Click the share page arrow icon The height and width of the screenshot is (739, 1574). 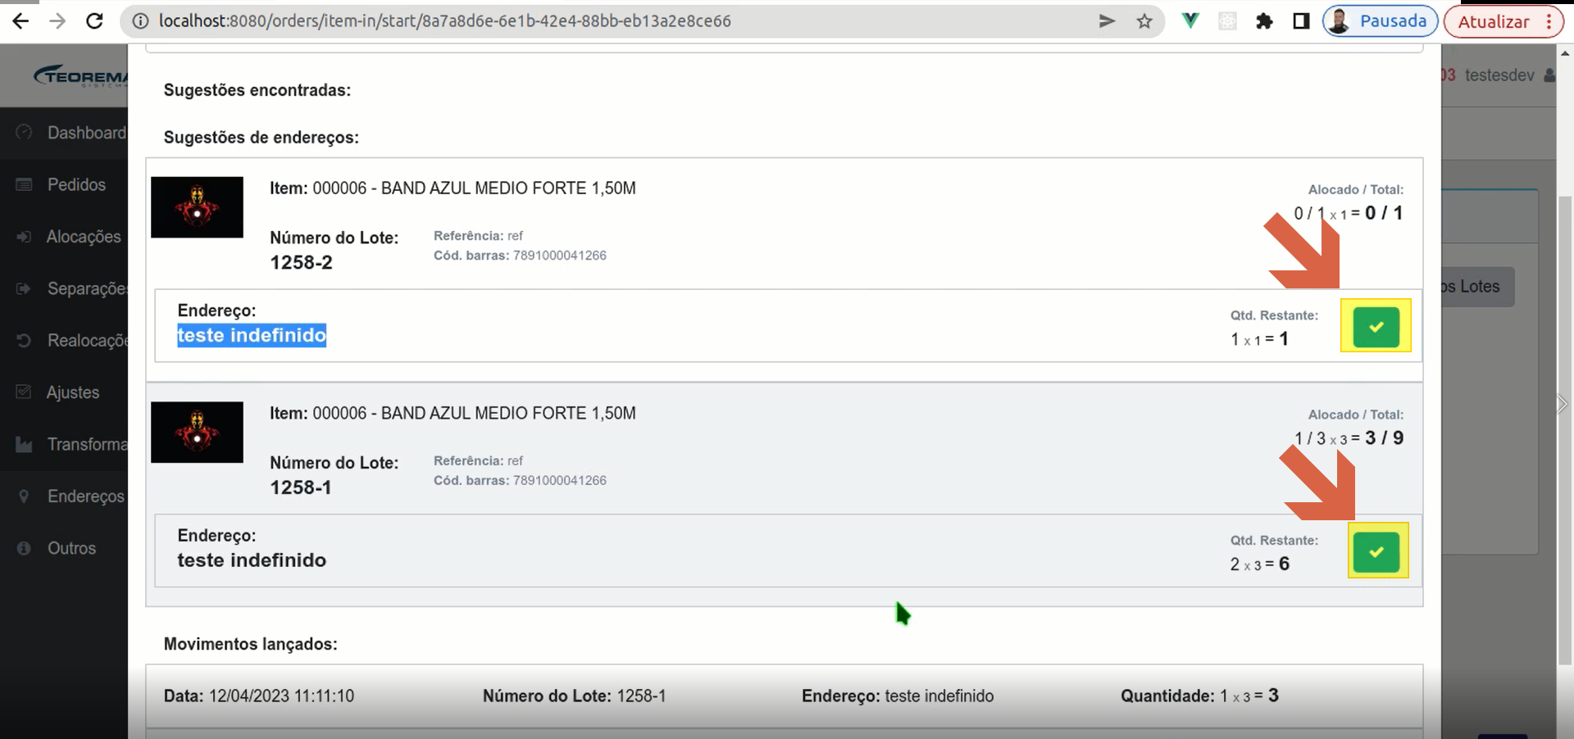[x=1107, y=20]
